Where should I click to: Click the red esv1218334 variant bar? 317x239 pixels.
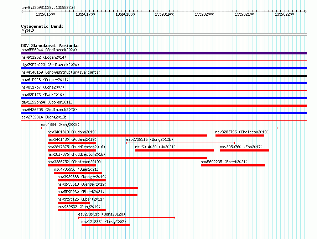[x=106, y=225]
